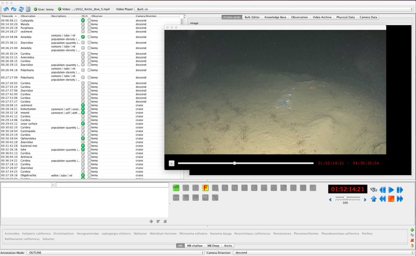Click the green plus icon to add a concept
The height and width of the screenshot is (256, 416).
click(x=412, y=230)
